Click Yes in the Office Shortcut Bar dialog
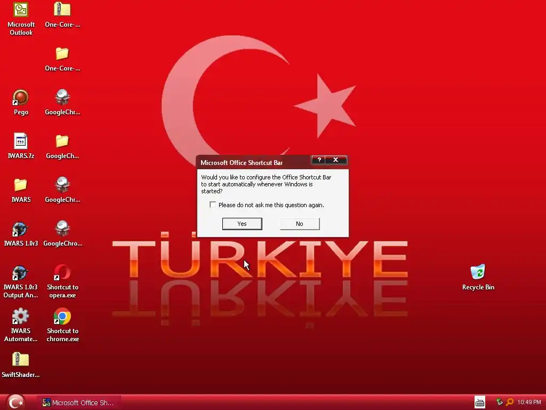Screen dimensions: 546x410 (242, 224)
